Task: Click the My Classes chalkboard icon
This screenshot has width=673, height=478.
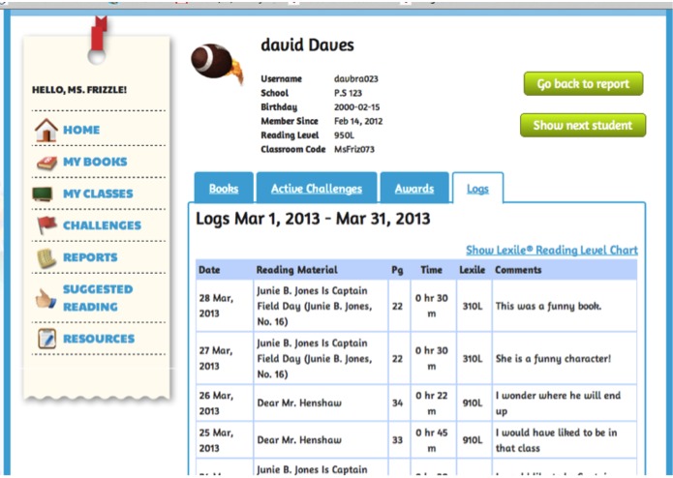Action: pos(43,194)
